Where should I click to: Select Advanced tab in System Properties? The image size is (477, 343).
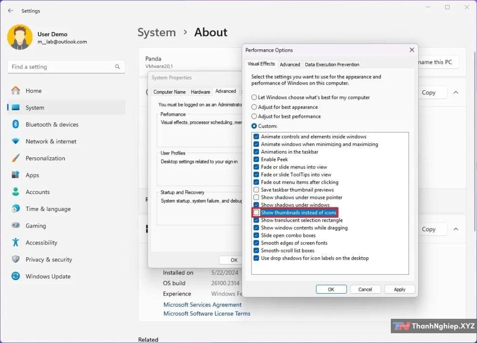[x=226, y=91]
